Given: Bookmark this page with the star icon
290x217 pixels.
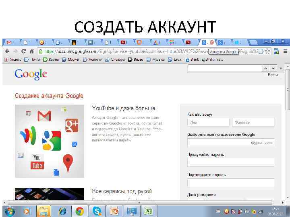Looking at the screenshot, I should click(267, 51).
